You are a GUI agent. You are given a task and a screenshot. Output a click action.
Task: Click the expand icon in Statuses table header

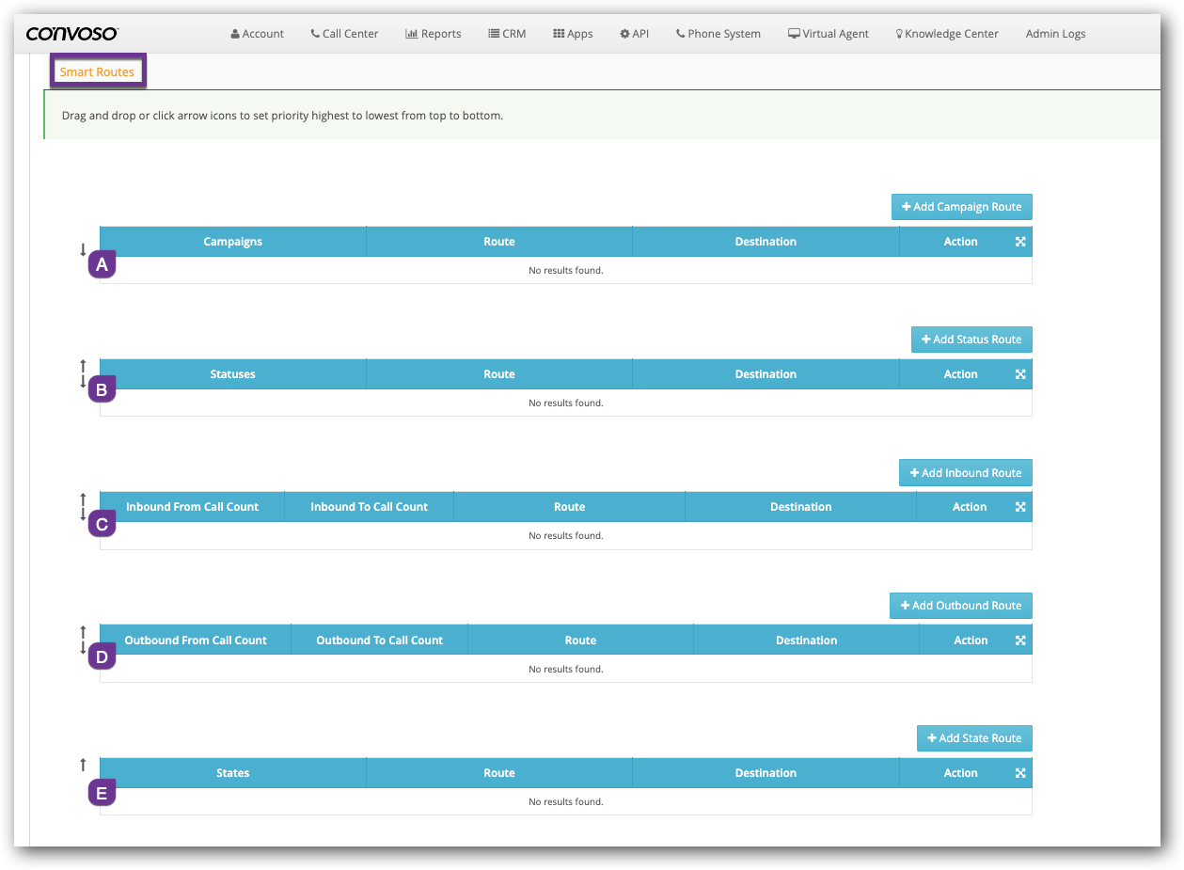tap(1020, 374)
